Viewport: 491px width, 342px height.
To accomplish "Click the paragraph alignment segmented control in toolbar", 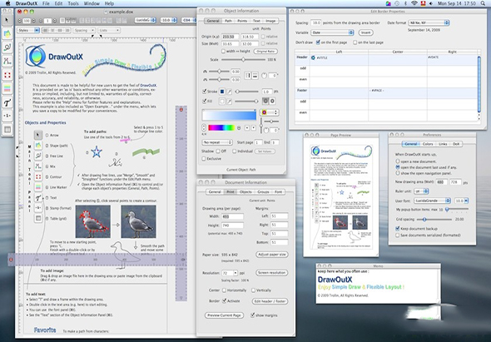I will pyautogui.click(x=57, y=31).
